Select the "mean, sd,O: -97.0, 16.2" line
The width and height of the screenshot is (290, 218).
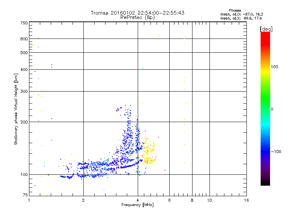click(x=241, y=14)
